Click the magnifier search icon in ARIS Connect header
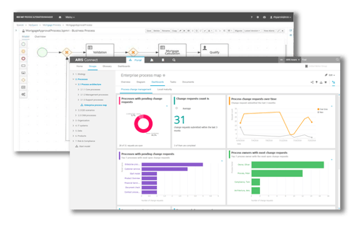 (x=174, y=60)
